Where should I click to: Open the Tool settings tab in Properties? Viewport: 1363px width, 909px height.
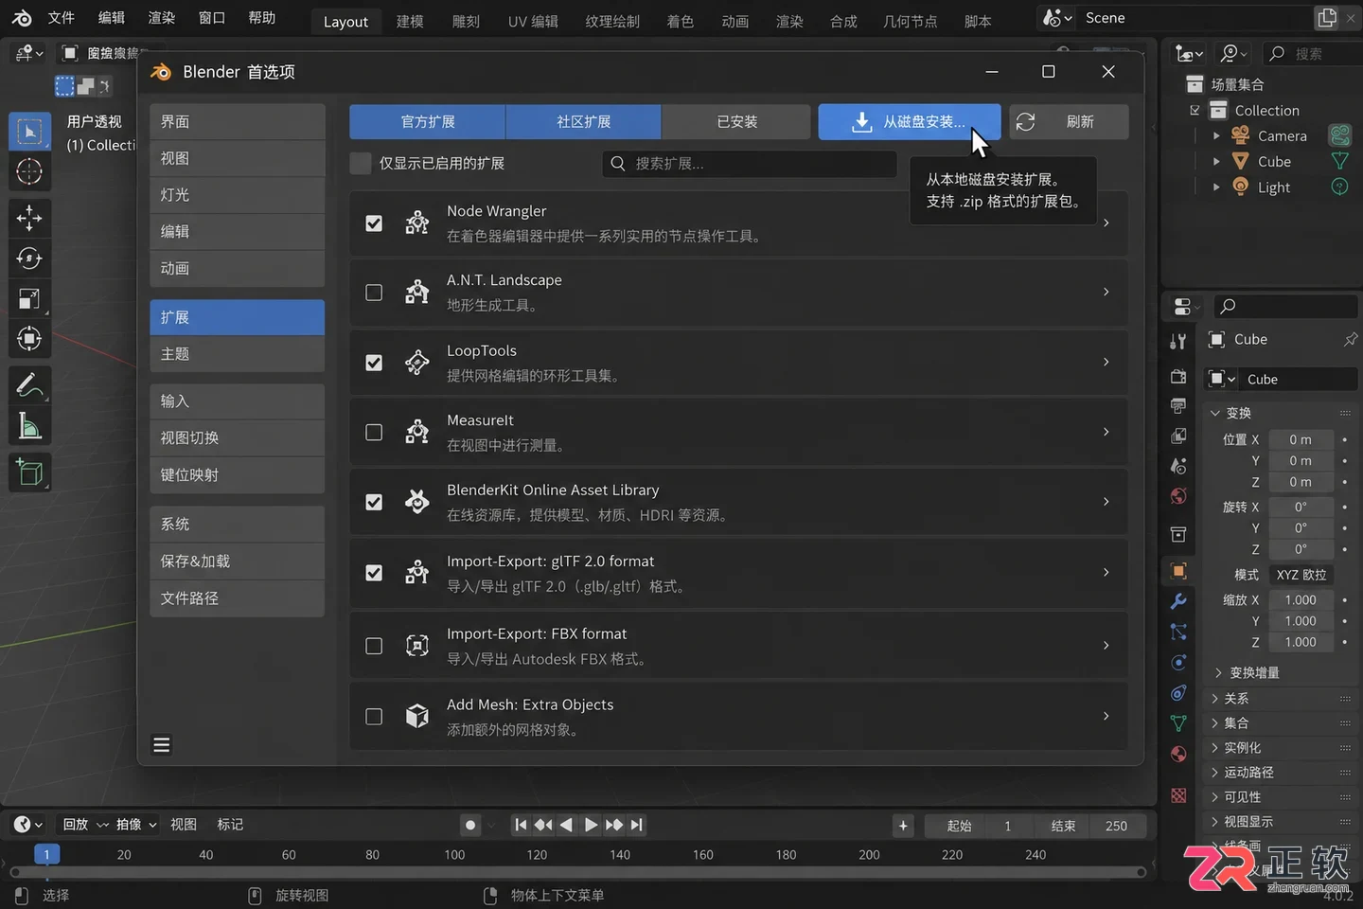click(1178, 341)
